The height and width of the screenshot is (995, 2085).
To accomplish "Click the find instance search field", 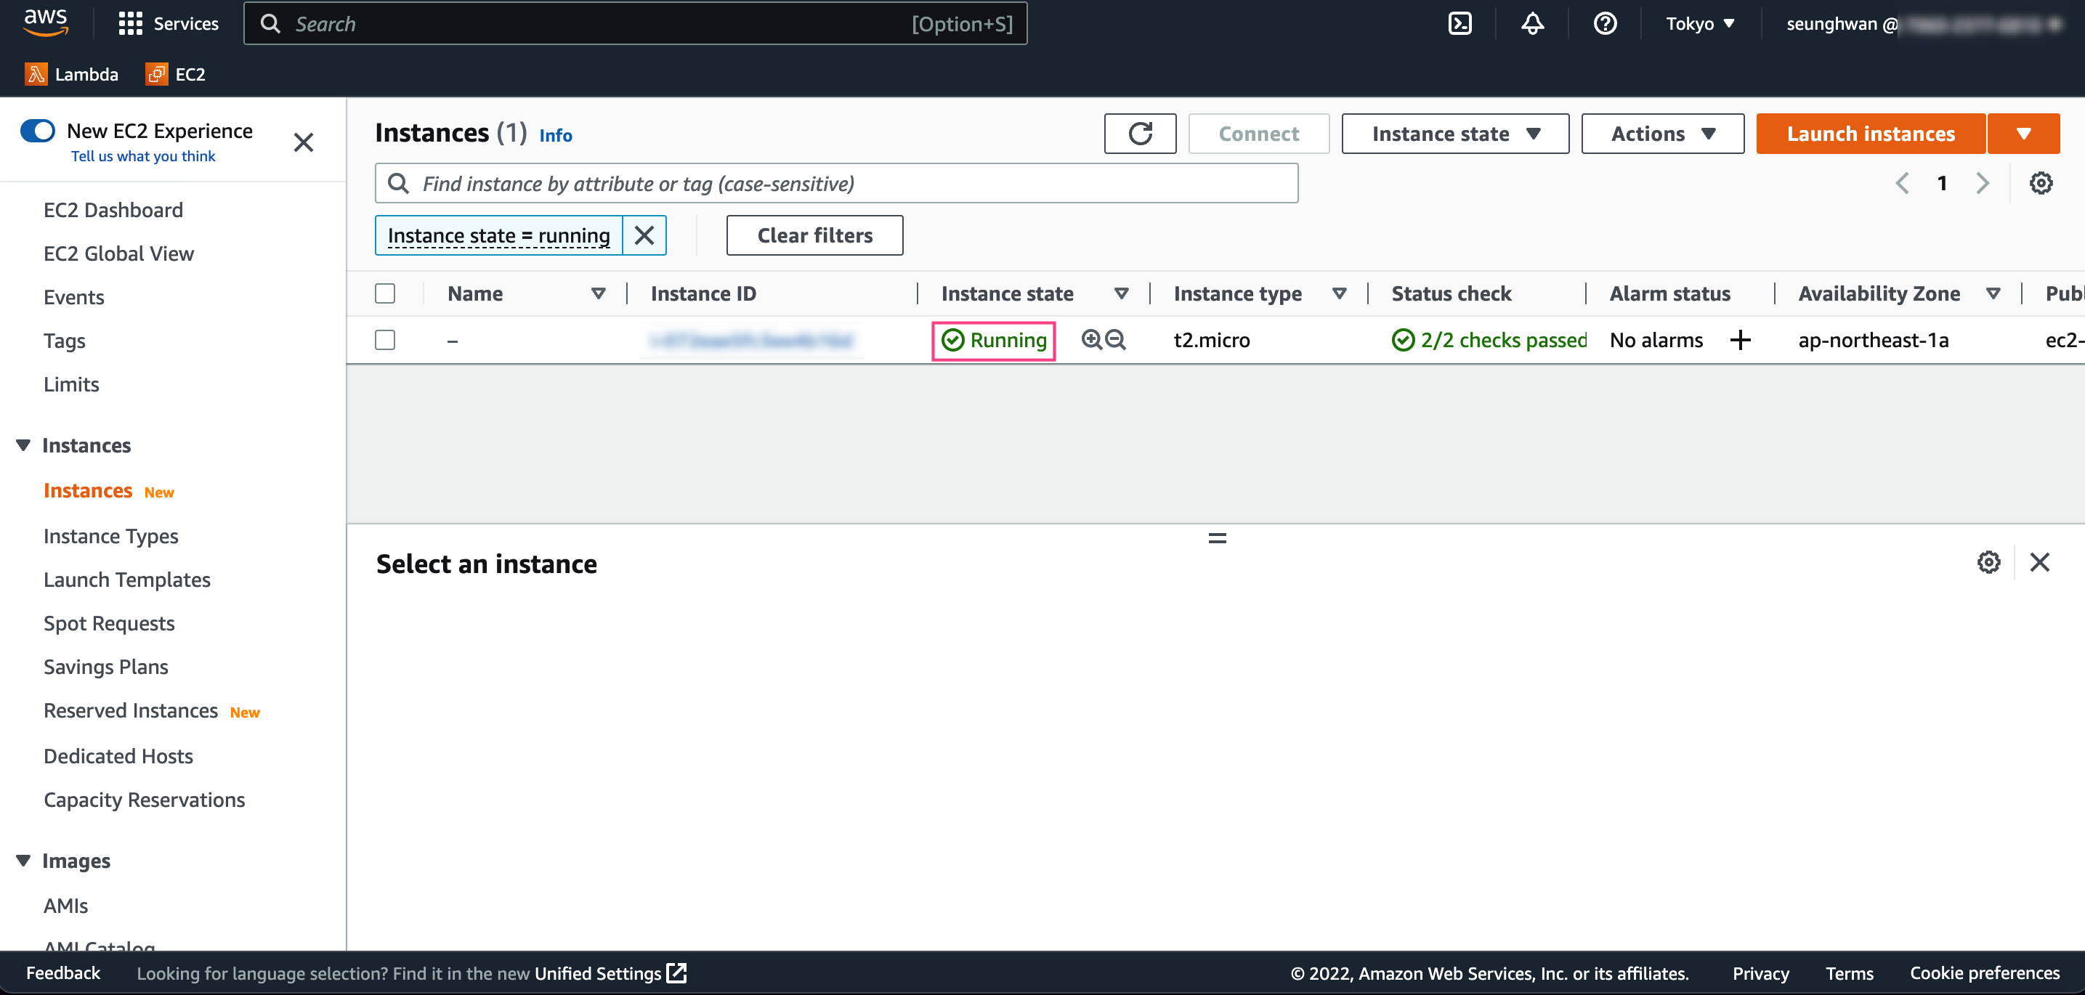I will (x=835, y=184).
